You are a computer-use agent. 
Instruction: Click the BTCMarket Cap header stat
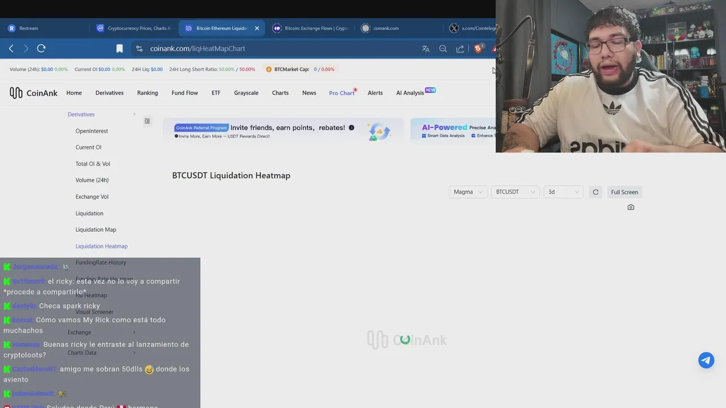[x=301, y=69]
